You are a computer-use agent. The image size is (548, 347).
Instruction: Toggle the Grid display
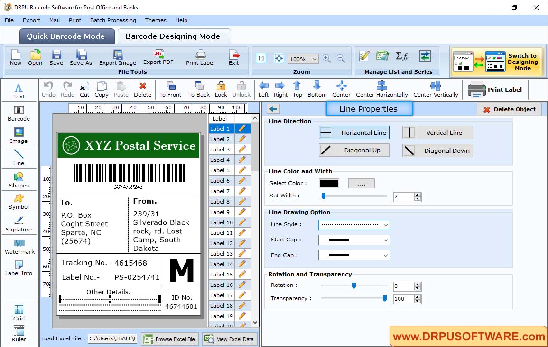coord(19,313)
